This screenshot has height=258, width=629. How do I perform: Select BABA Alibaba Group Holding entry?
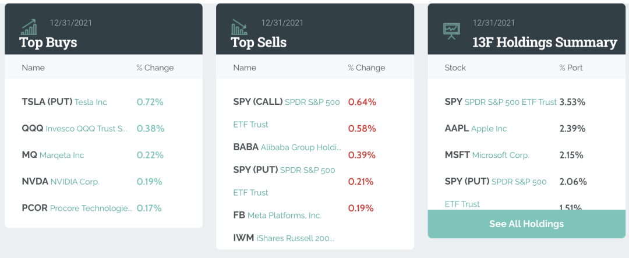coord(287,147)
